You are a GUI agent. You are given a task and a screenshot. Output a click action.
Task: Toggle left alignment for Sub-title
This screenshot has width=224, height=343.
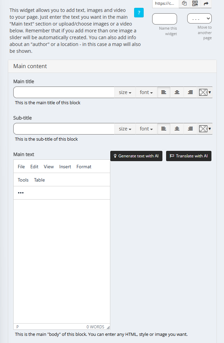(164, 129)
